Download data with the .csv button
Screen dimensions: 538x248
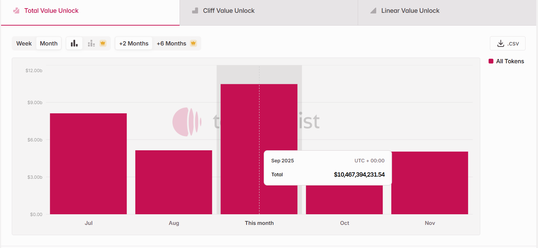(x=508, y=43)
